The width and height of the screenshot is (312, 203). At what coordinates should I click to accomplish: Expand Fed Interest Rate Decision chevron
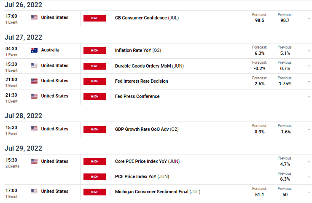point(309,82)
